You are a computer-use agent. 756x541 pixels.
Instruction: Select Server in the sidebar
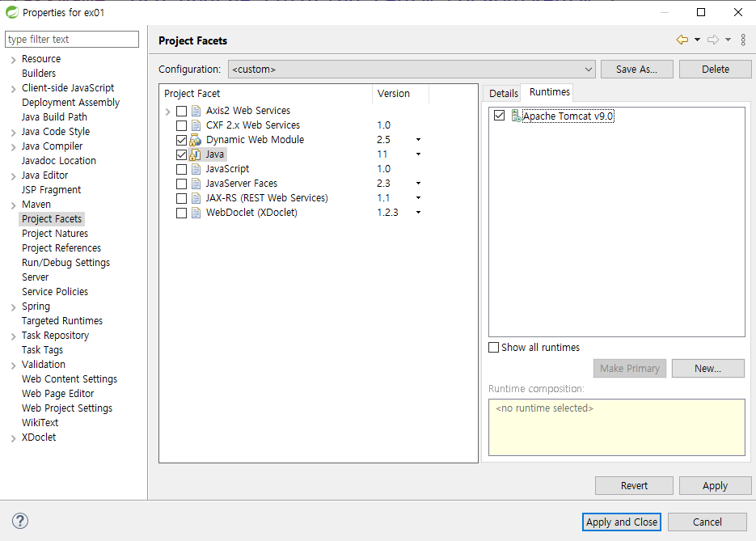35,277
